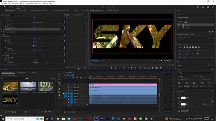The image size is (216, 121).
Task: Select the Razor tool
Action: (59, 83)
